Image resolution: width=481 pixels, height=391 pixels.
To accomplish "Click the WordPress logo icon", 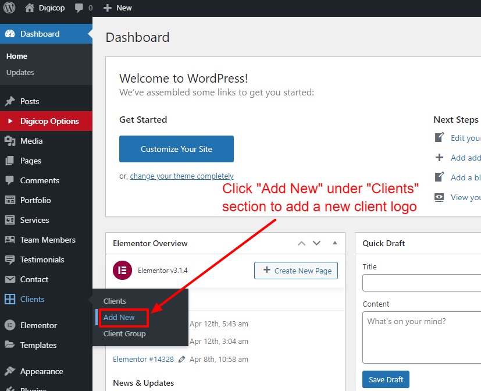I will coord(9,8).
